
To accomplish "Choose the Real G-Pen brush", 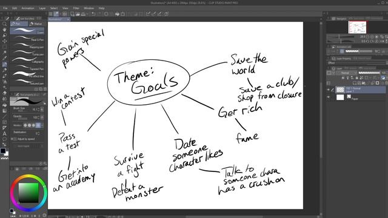I will (27, 38).
